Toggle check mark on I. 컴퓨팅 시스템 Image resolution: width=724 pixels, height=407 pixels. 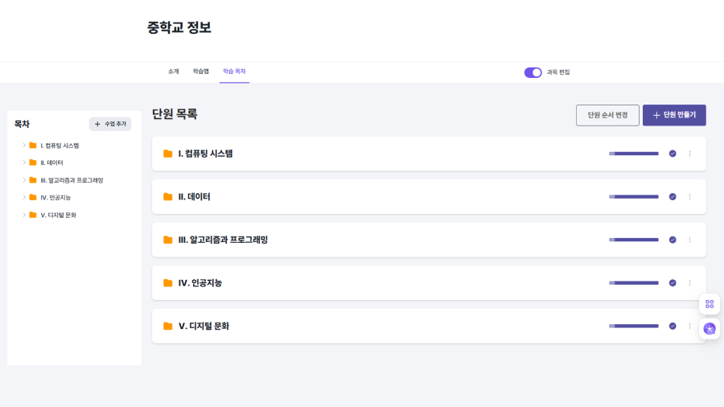(x=673, y=154)
